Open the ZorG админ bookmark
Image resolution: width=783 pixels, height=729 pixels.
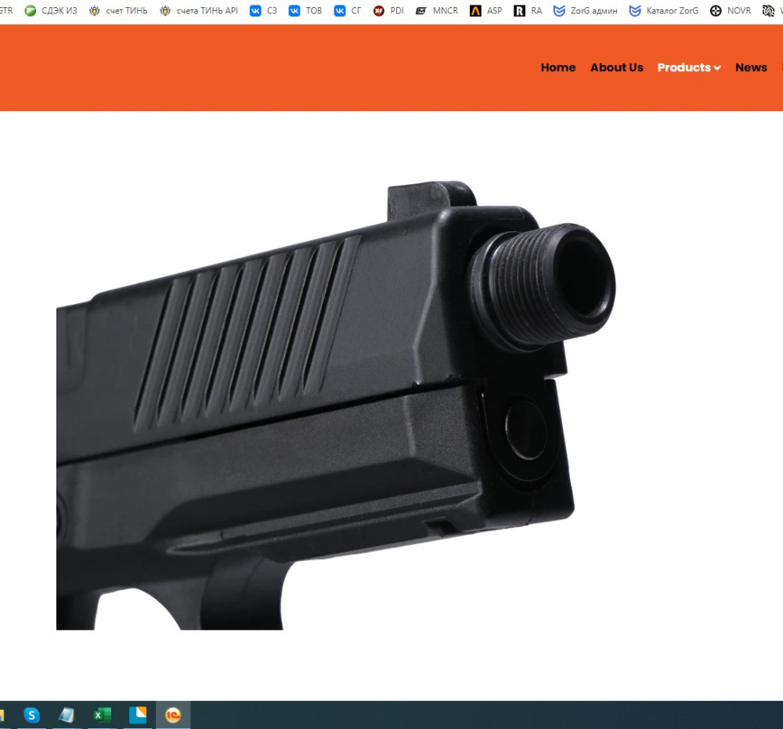[585, 11]
